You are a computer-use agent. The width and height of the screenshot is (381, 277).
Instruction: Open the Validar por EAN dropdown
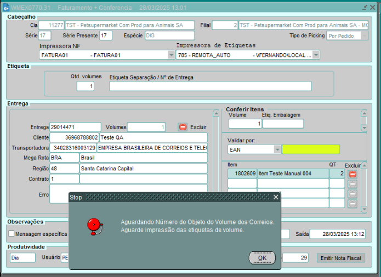click(x=277, y=149)
